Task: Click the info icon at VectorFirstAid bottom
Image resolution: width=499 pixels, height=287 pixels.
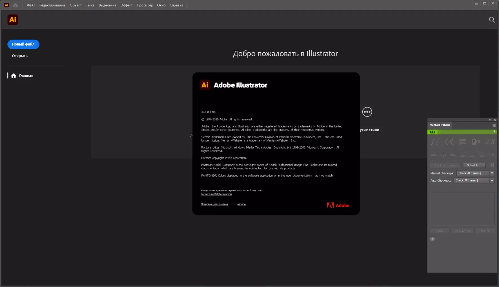Action: pos(433,239)
